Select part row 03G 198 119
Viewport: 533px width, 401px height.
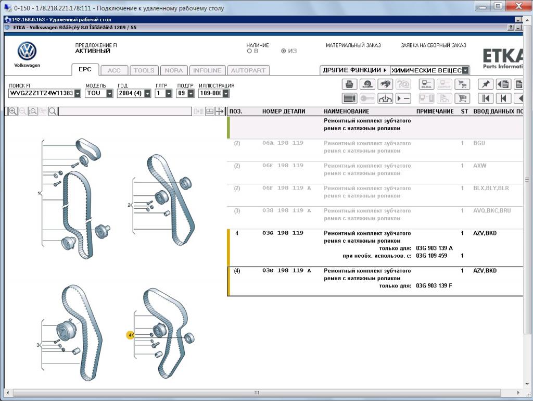pyautogui.click(x=375, y=247)
